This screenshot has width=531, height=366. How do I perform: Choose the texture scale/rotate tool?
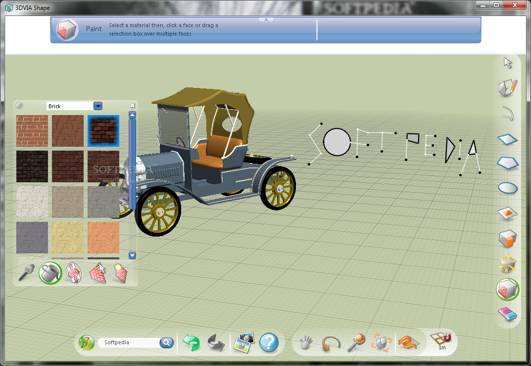[x=74, y=273]
